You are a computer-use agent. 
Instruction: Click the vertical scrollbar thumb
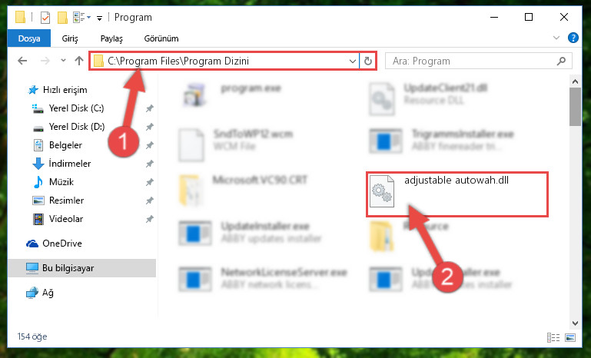pos(575,107)
